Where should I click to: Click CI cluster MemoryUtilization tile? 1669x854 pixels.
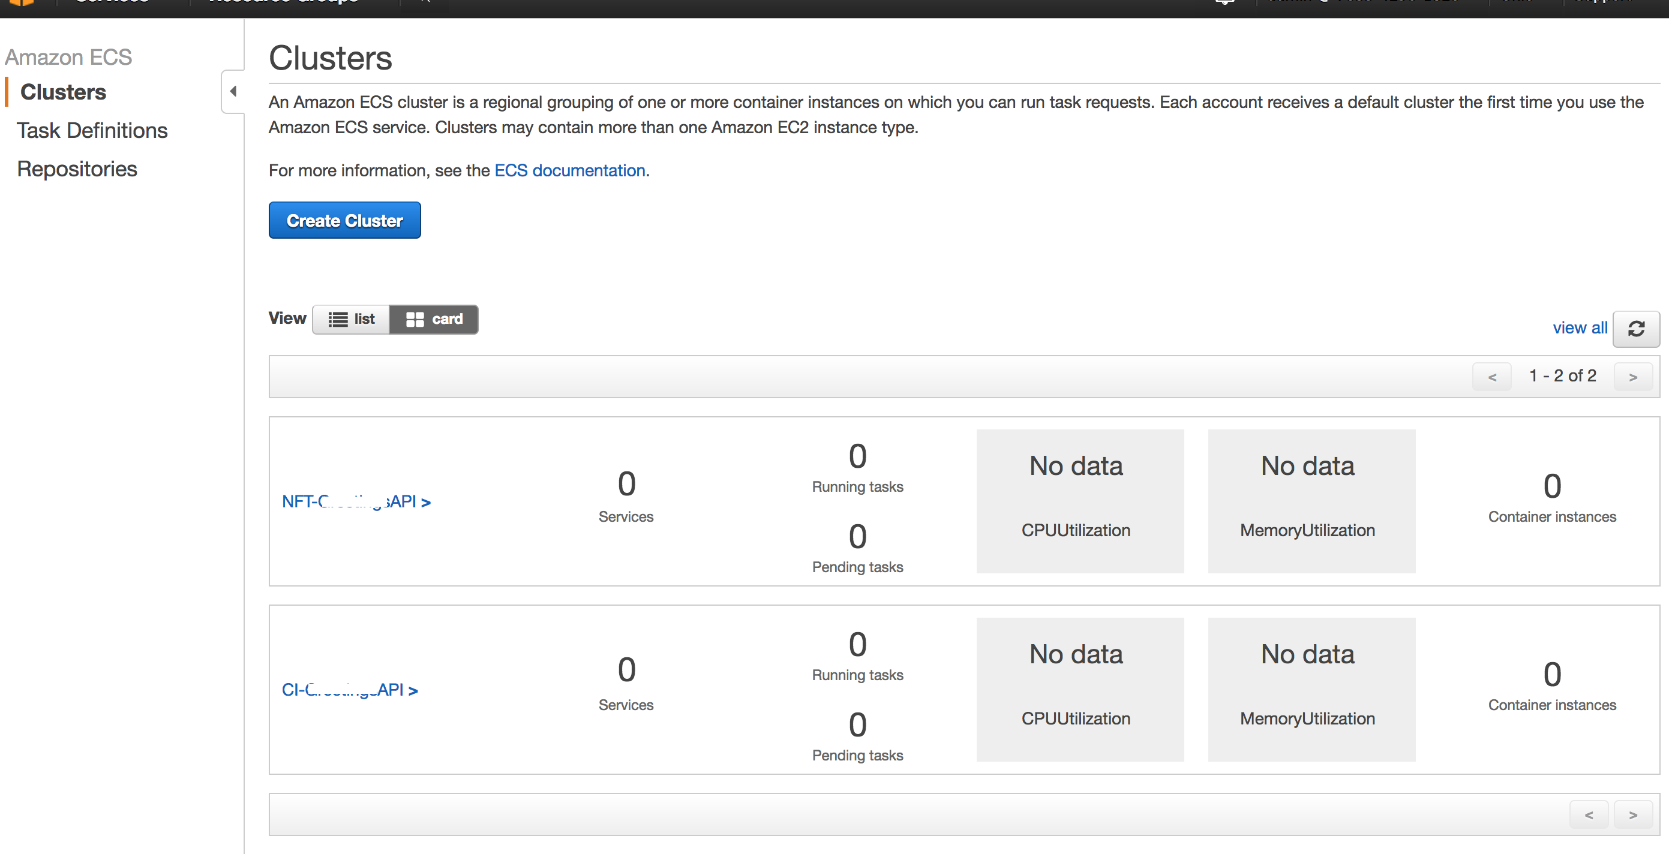pos(1311,690)
